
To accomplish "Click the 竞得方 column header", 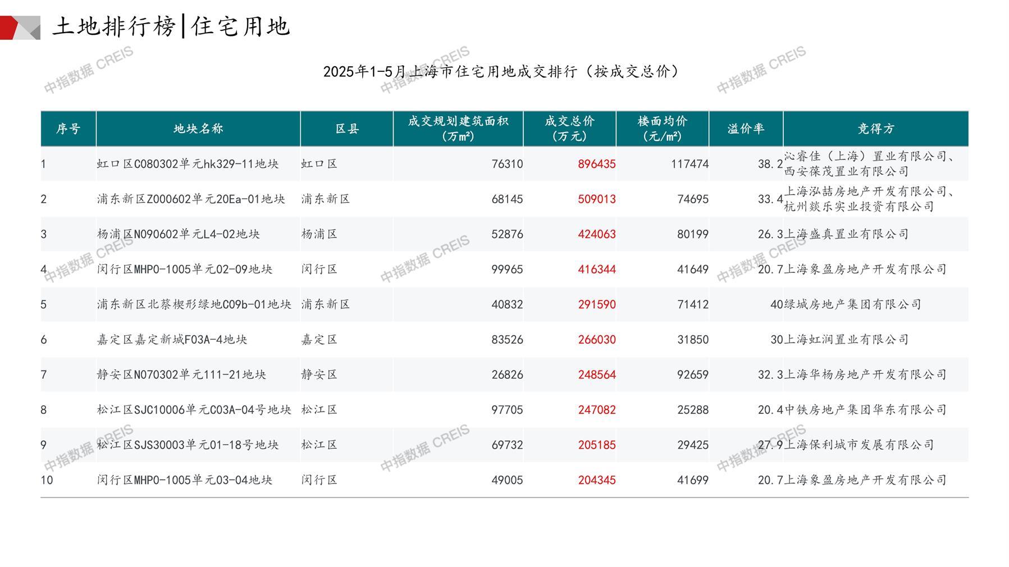I will 875,129.
